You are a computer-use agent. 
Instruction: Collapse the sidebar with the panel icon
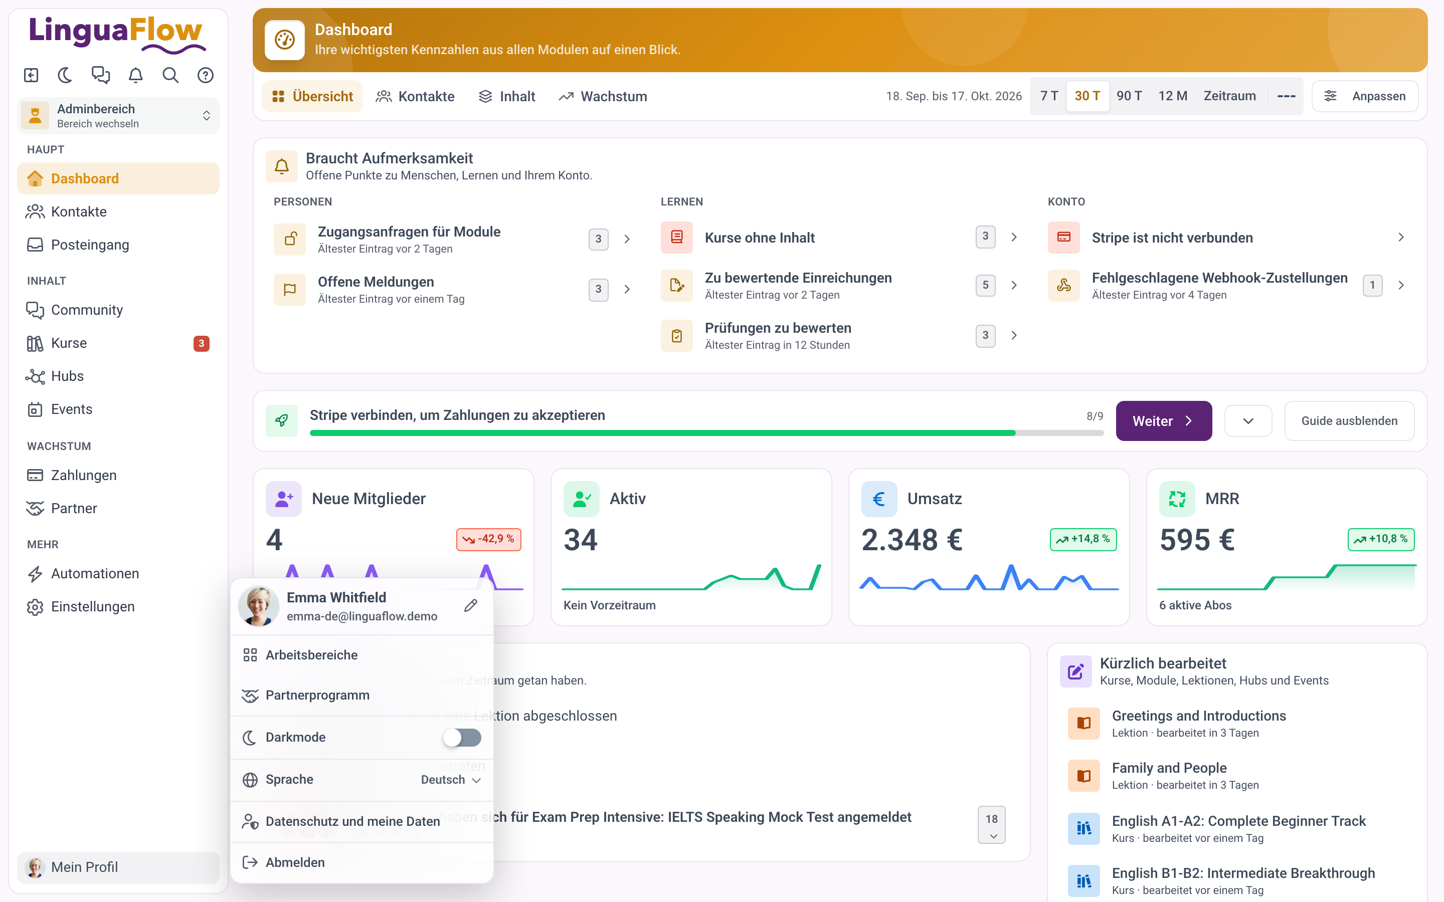[31, 75]
